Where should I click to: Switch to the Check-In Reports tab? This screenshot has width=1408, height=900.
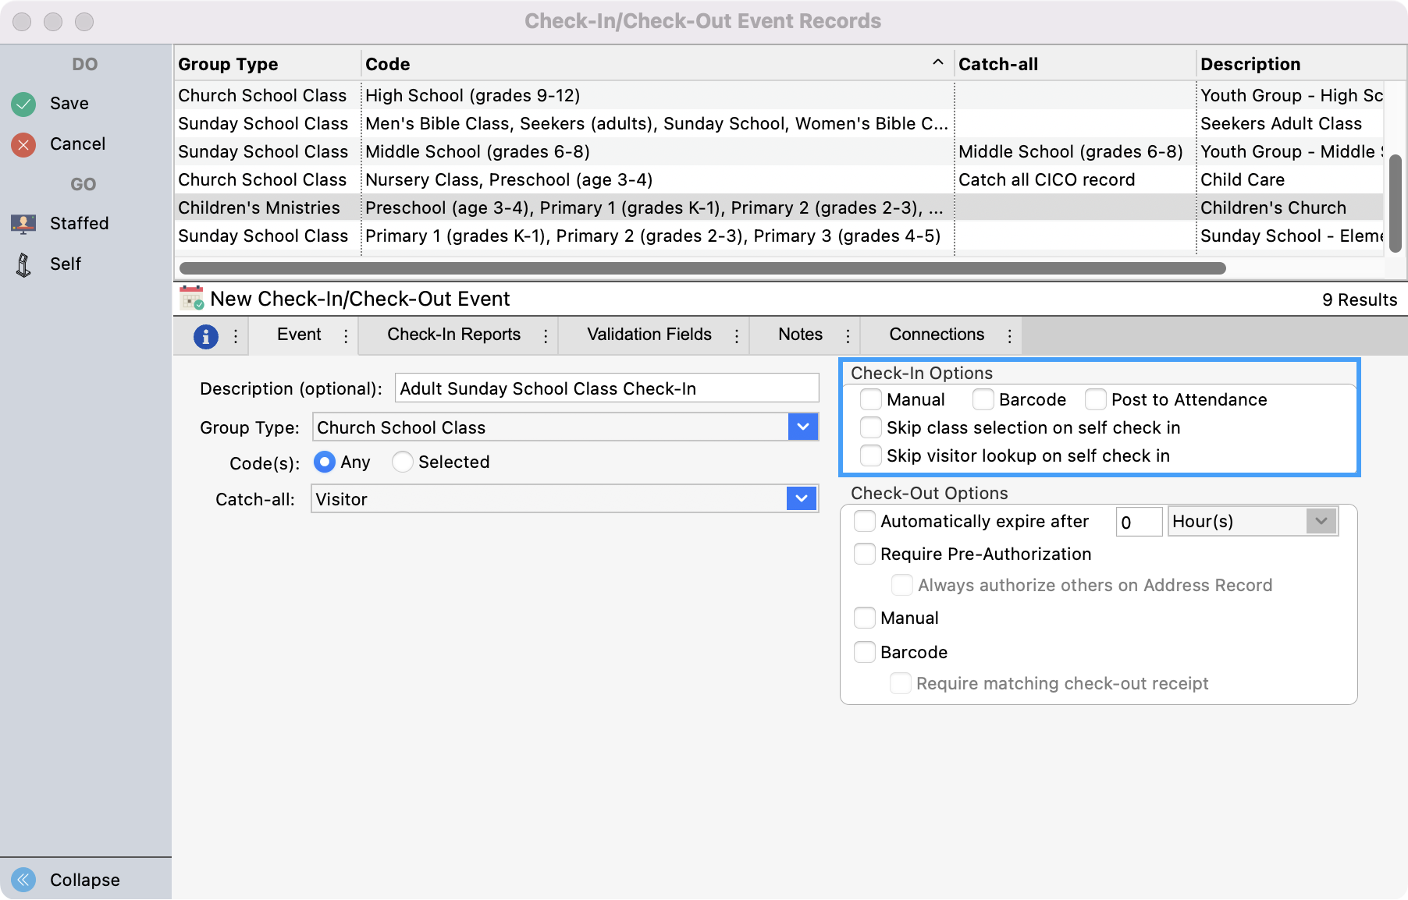(x=453, y=335)
